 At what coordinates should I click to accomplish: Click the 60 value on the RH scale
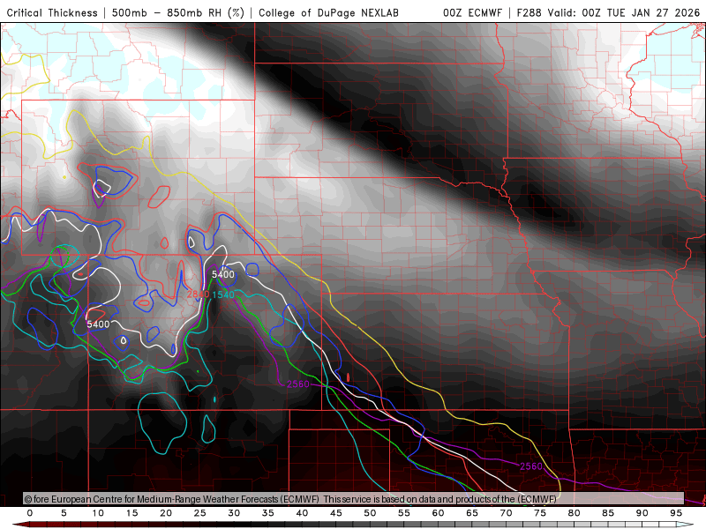438,513
